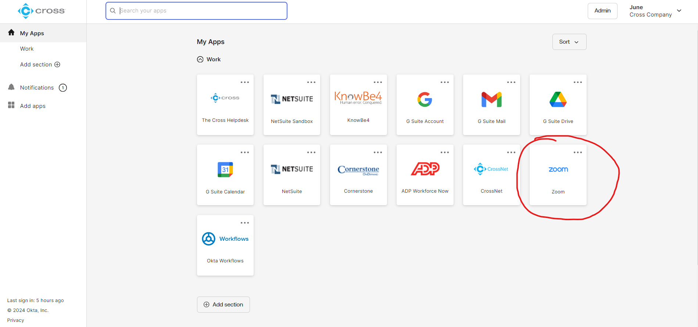
Task: Open options menu for Zoom tile
Action: pyautogui.click(x=578, y=152)
